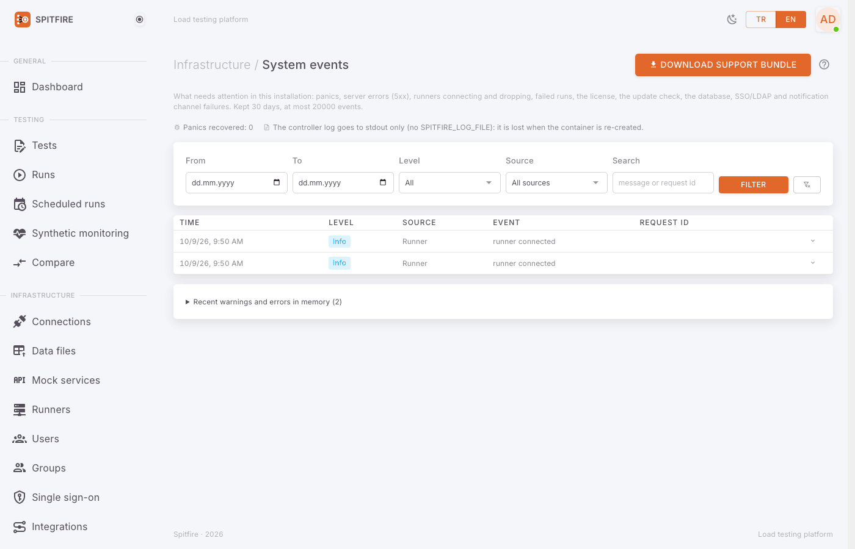Click Download Support Bundle button
The image size is (855, 549).
coord(723,65)
